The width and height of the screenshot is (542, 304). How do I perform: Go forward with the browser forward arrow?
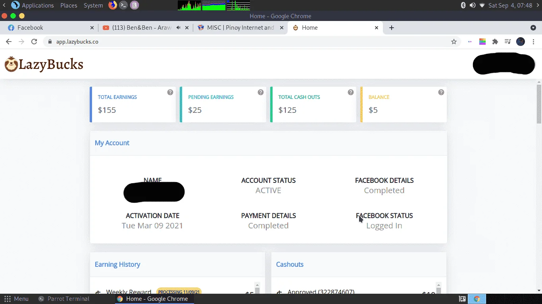point(21,42)
